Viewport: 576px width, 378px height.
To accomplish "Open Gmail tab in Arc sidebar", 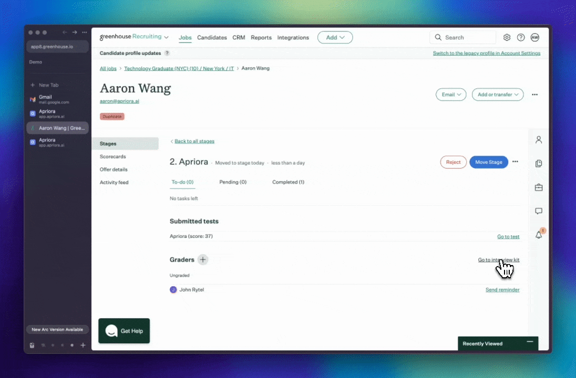I will 57,99.
